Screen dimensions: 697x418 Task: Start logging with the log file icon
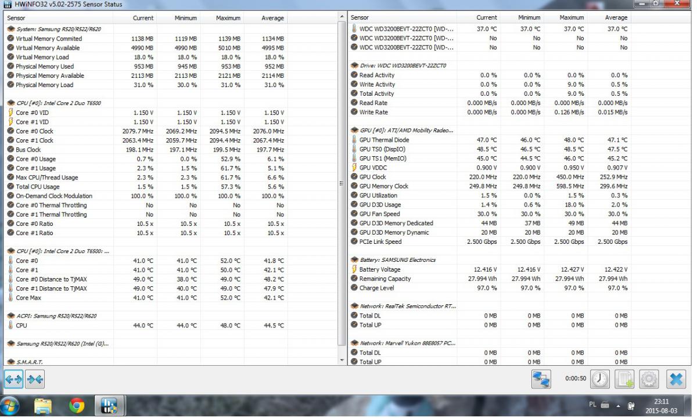coord(624,379)
